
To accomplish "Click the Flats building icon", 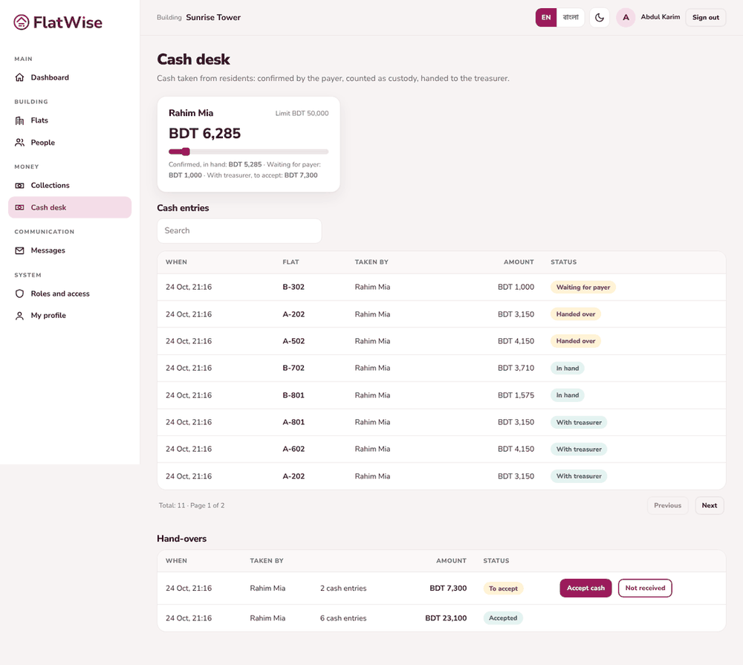I will point(19,120).
